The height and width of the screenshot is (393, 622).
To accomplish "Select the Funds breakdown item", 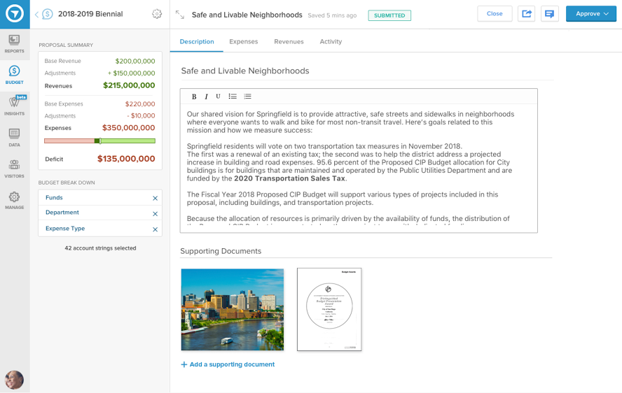I will click(x=100, y=198).
